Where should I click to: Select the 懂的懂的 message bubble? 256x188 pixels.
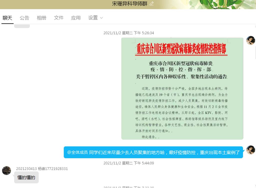coord(26,177)
